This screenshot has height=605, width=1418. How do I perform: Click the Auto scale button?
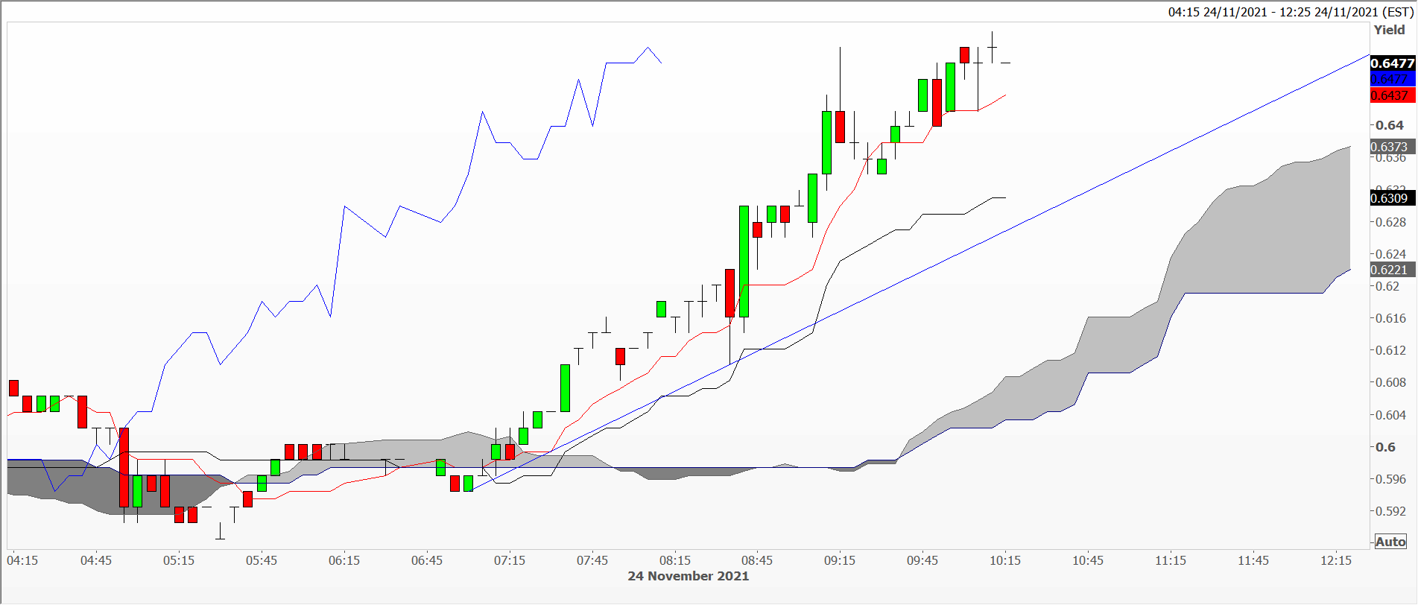point(1390,542)
